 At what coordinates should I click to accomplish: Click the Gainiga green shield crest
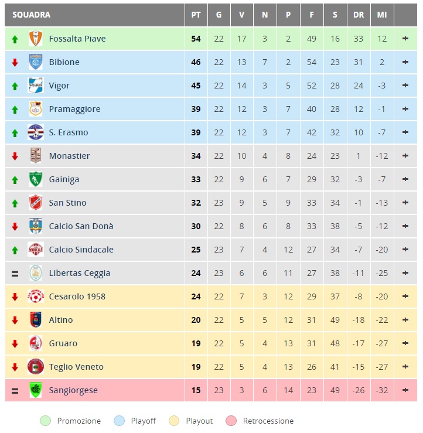36,179
